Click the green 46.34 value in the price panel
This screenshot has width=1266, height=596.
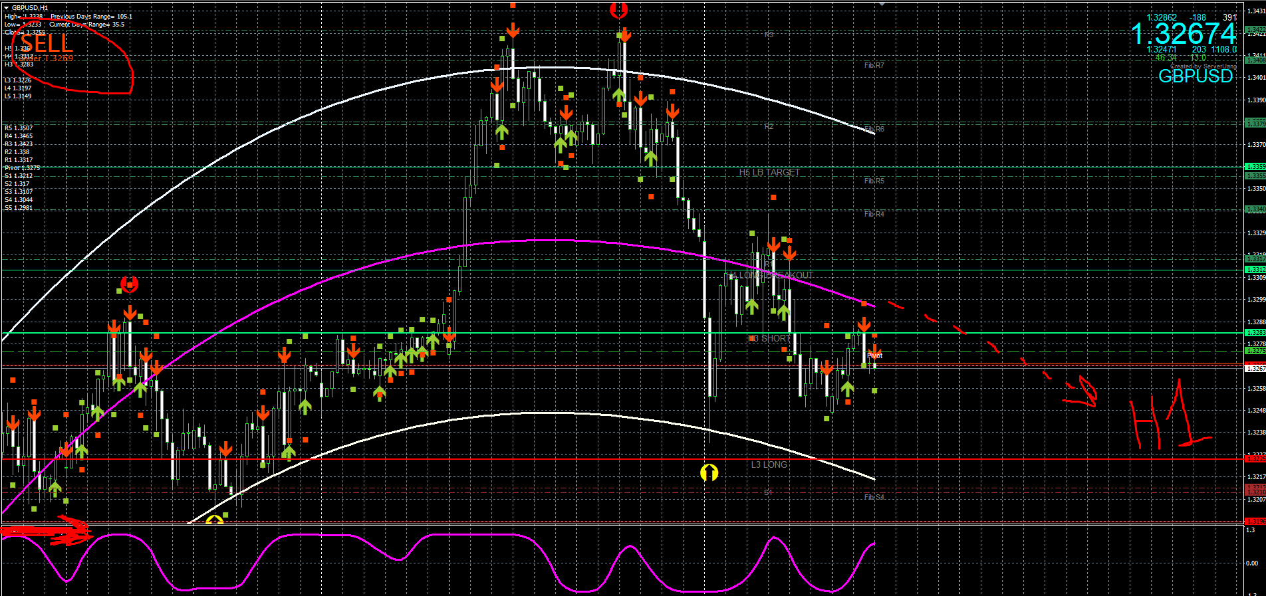(x=1166, y=58)
